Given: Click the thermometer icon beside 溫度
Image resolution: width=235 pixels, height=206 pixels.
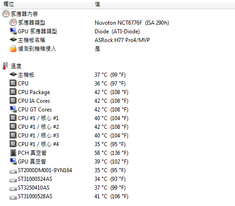Looking at the screenshot, I should tap(5, 66).
